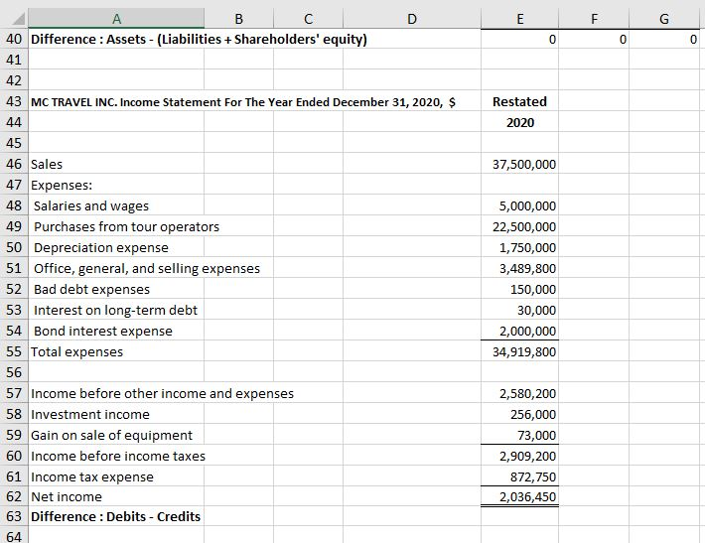This screenshot has width=705, height=543.
Task: Select row 64 header
Action: click(14, 536)
